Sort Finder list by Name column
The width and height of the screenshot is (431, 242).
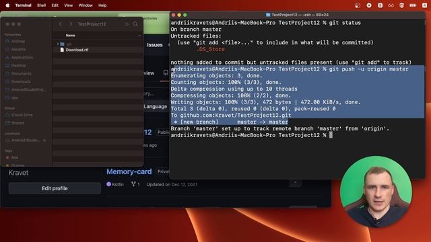pyautogui.click(x=70, y=36)
